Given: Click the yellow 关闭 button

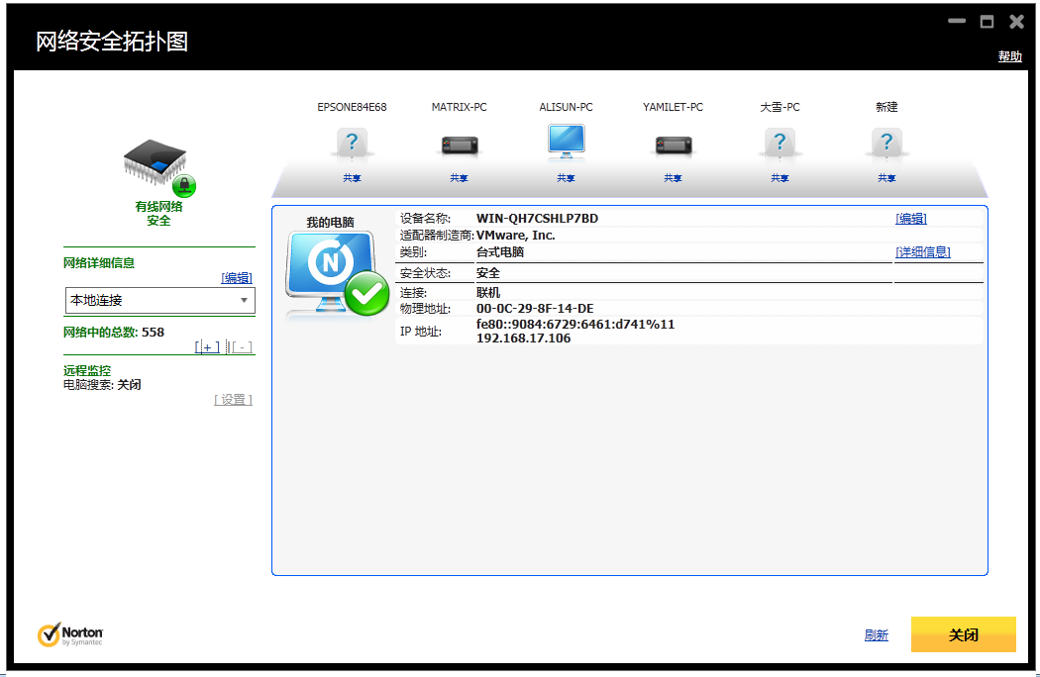Looking at the screenshot, I should coord(963,634).
